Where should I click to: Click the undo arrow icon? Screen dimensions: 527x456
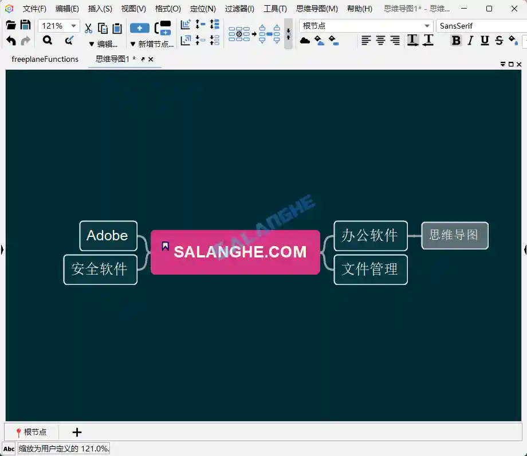(x=11, y=40)
